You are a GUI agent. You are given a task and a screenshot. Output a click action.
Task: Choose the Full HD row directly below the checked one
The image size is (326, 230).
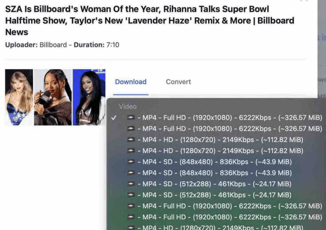(216, 129)
